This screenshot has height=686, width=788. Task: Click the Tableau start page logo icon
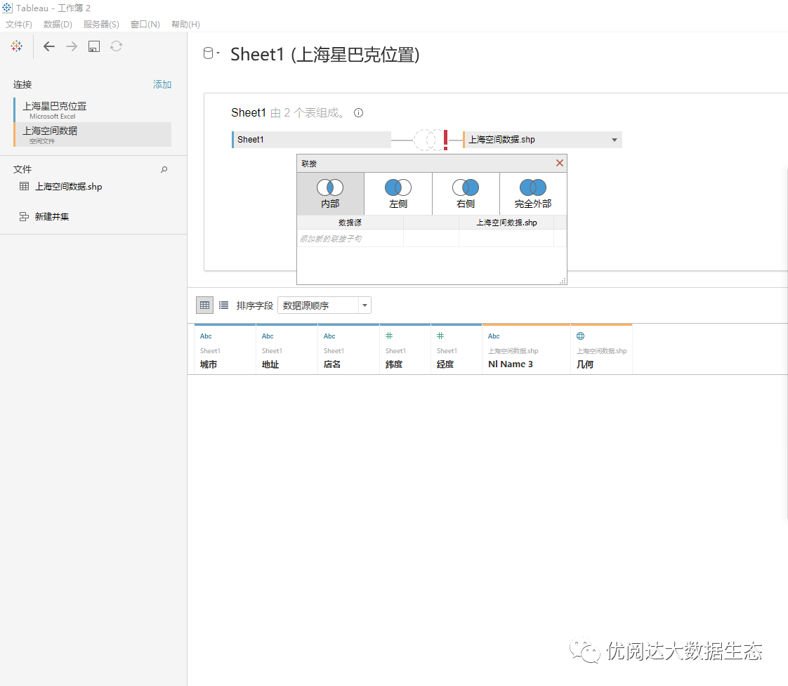tap(17, 46)
